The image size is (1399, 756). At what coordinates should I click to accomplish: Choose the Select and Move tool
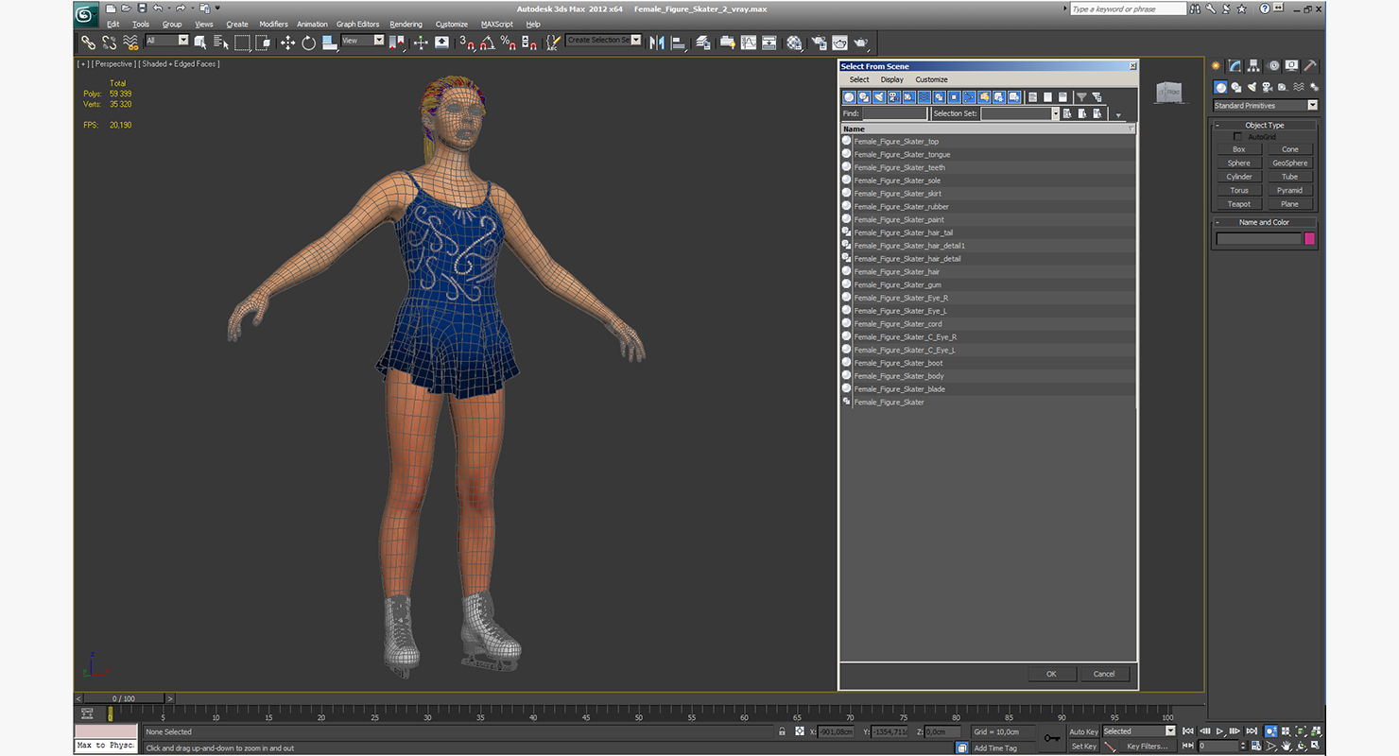click(x=287, y=42)
